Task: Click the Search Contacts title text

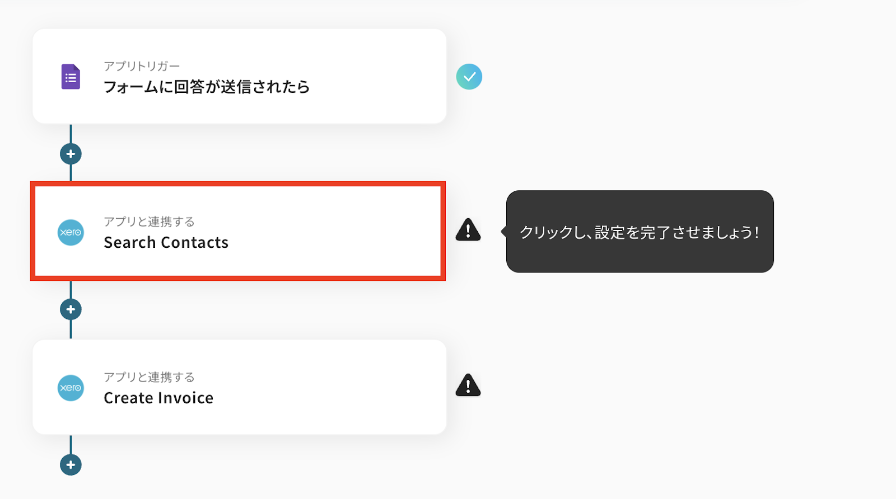Action: (x=166, y=242)
